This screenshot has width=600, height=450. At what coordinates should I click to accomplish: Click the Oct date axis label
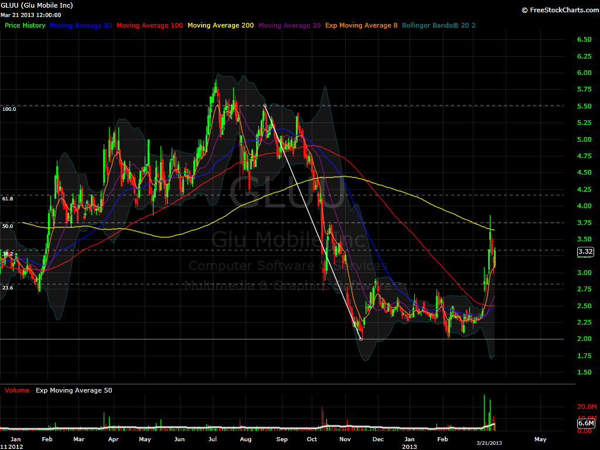(312, 439)
